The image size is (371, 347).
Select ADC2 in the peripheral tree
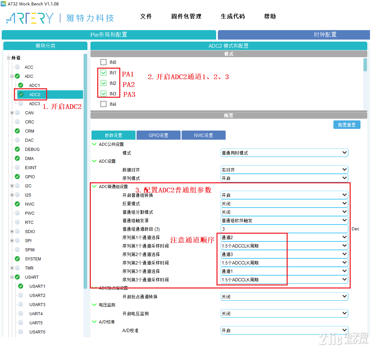35,94
